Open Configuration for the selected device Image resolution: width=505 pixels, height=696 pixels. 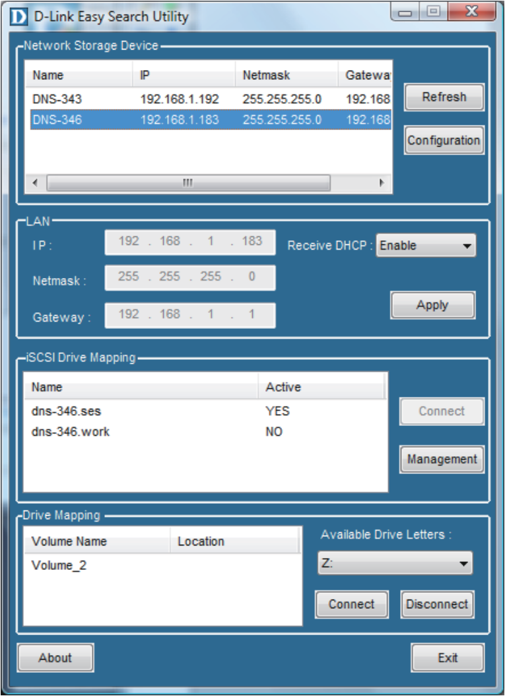pos(444,140)
